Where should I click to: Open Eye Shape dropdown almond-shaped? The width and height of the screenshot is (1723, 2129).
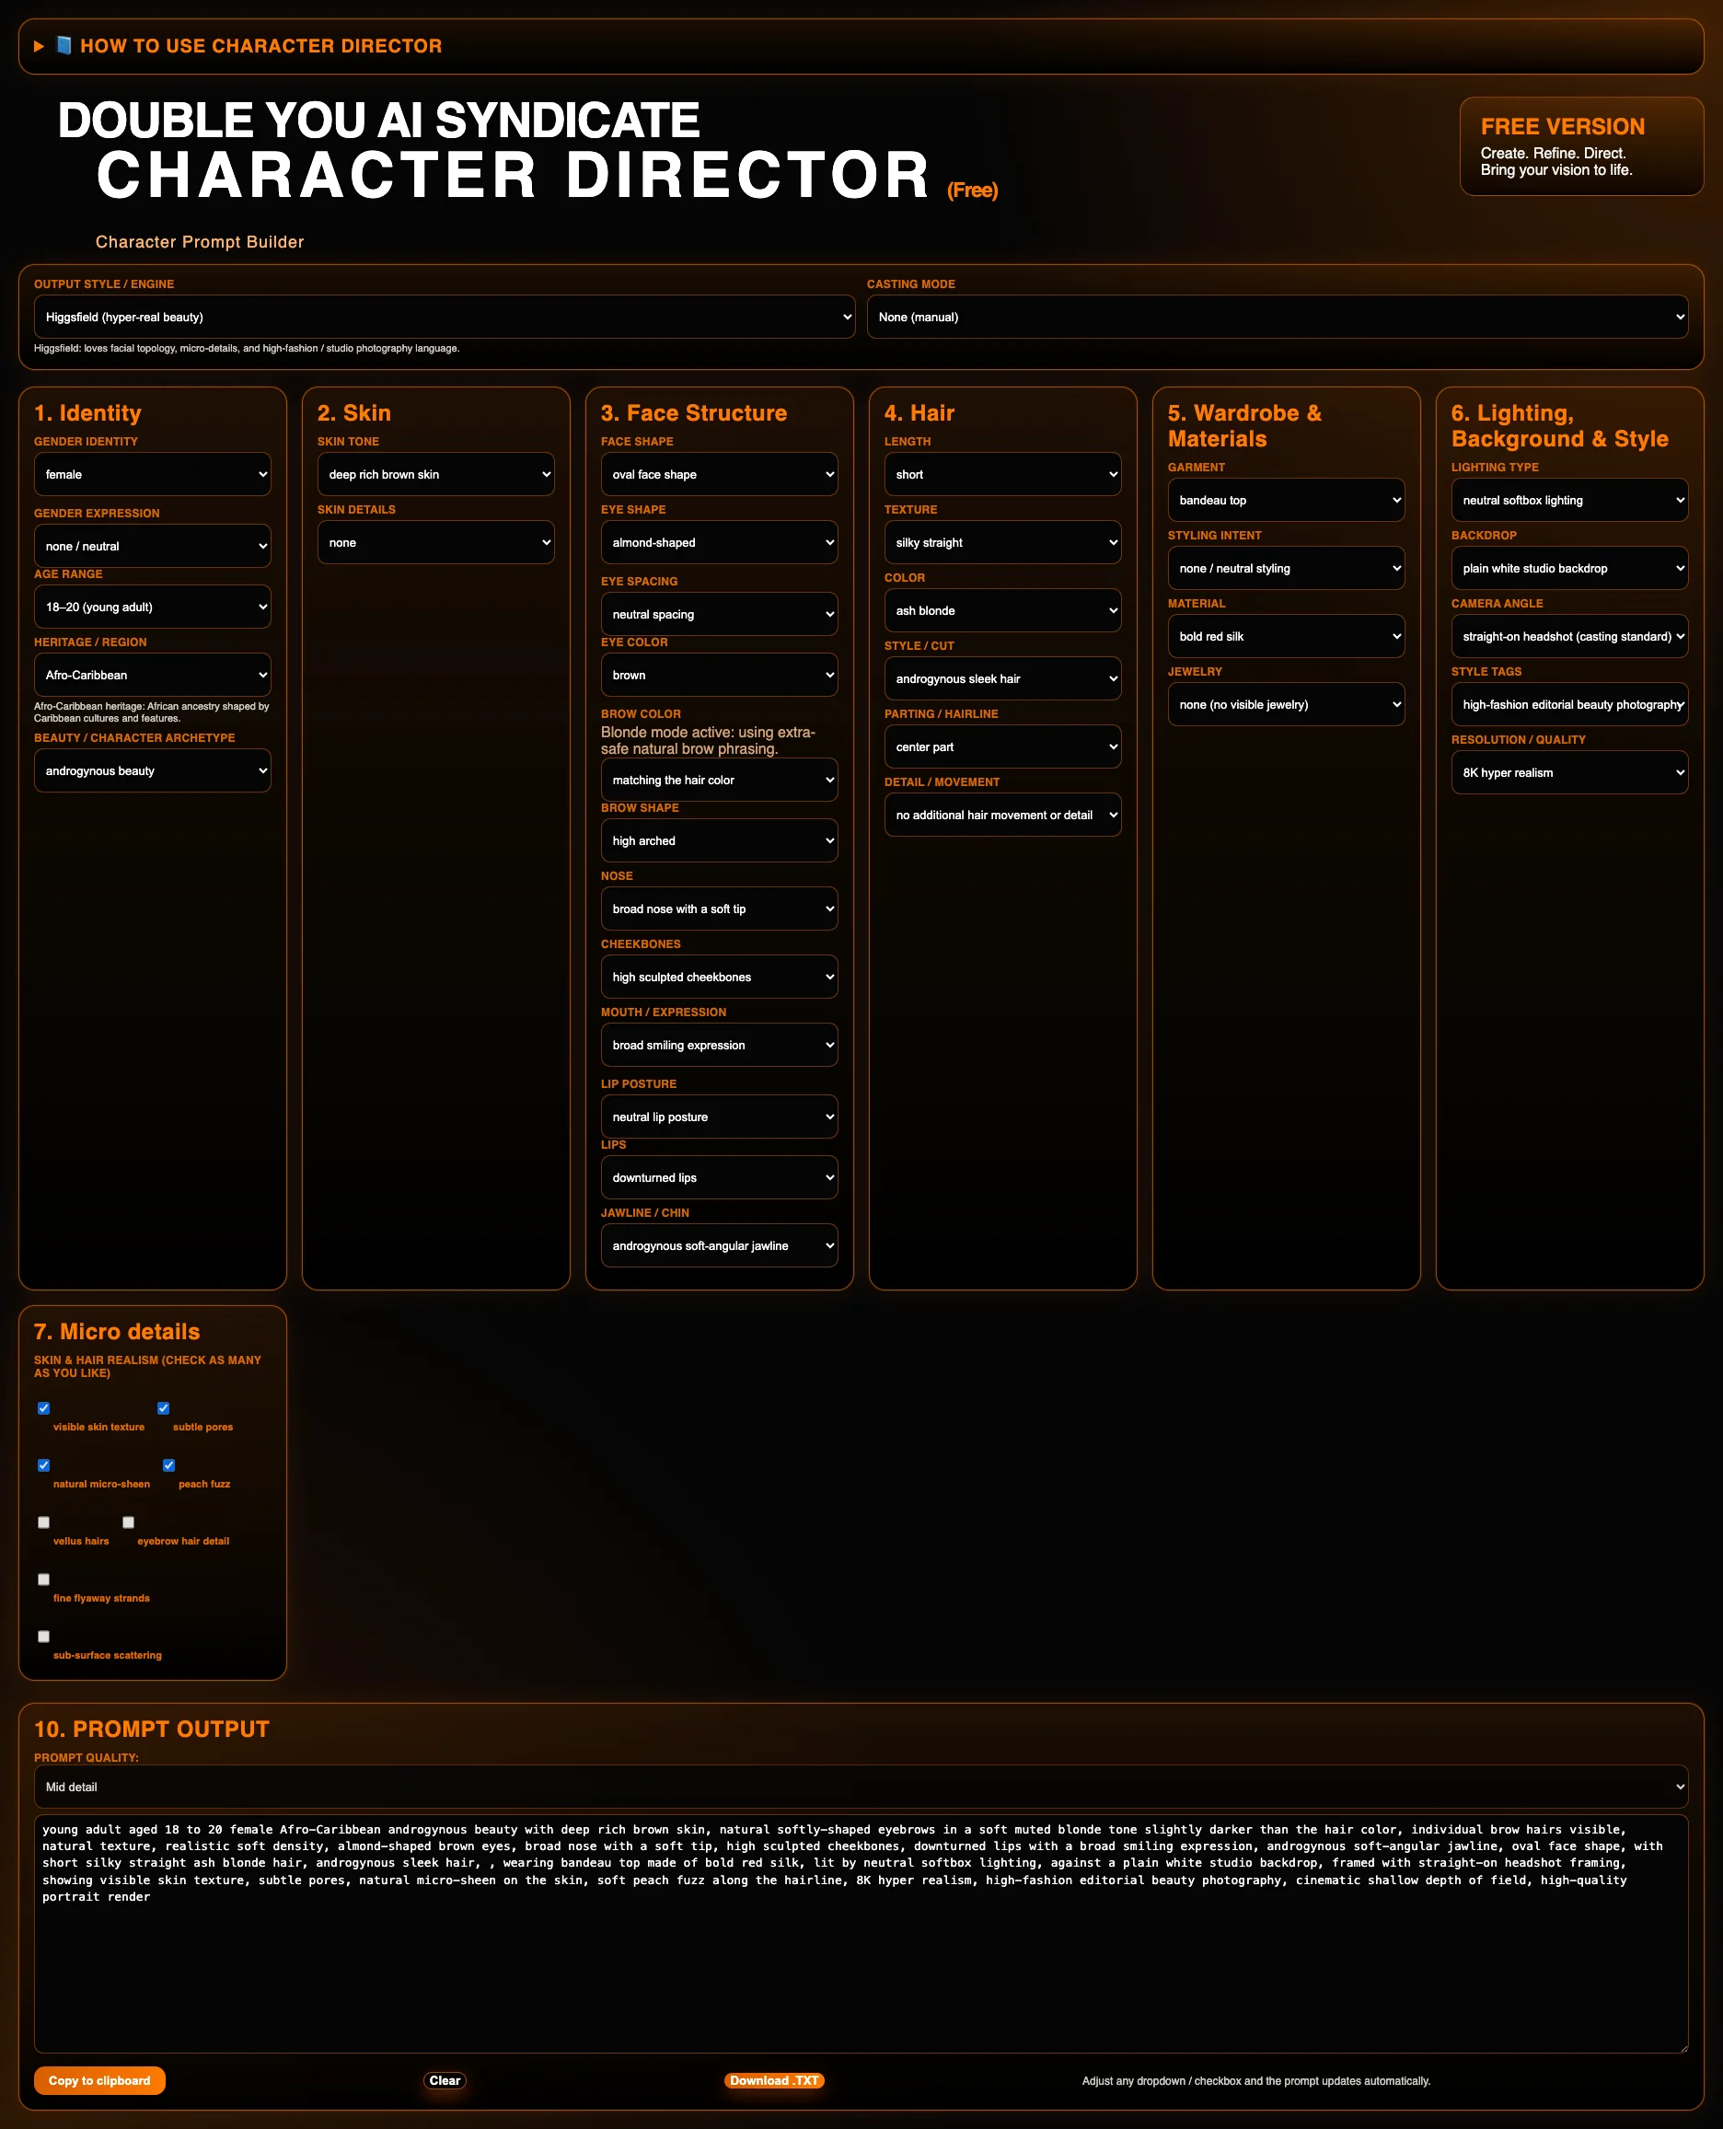719,542
